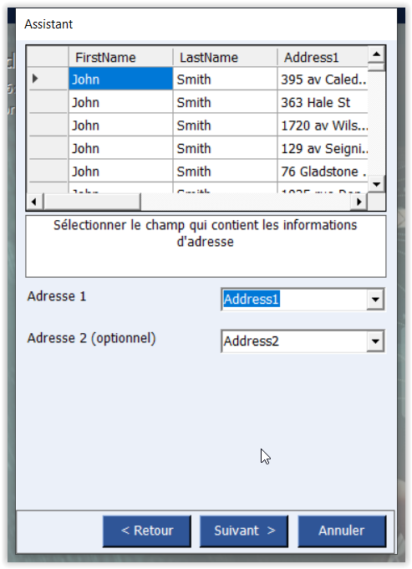
Task: Open the Adresse 2 dropdown arrow
Action: point(375,341)
